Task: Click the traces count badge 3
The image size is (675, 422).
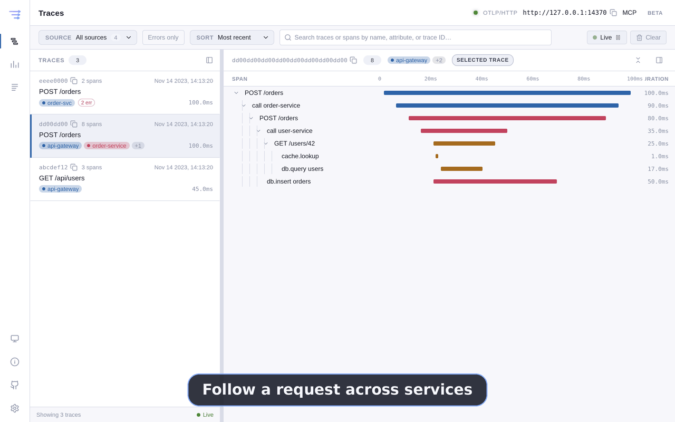Action: [x=78, y=60]
